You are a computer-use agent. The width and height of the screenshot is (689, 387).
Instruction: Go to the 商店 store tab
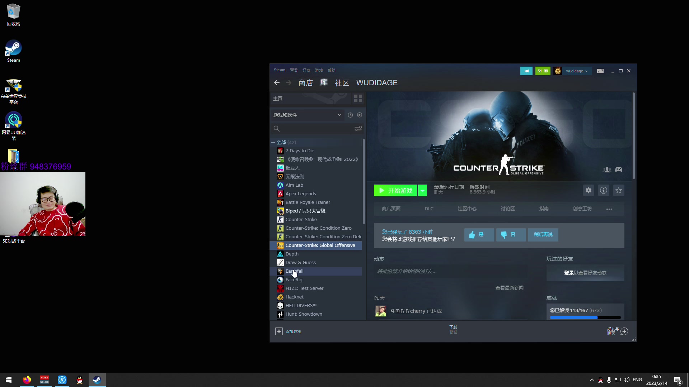coord(305,83)
